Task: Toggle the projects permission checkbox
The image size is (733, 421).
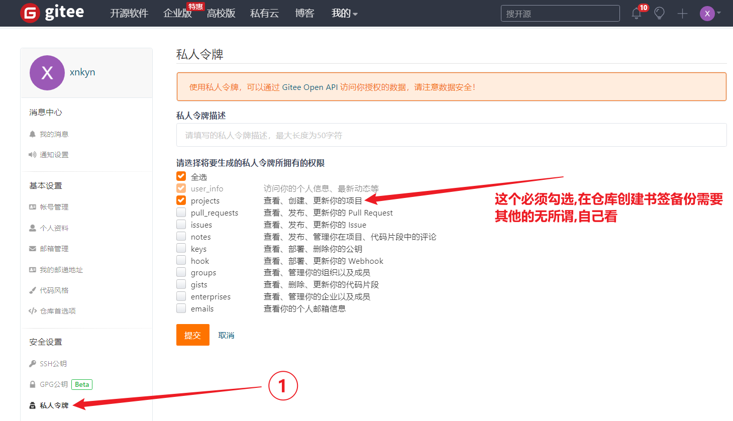Action: tap(181, 200)
